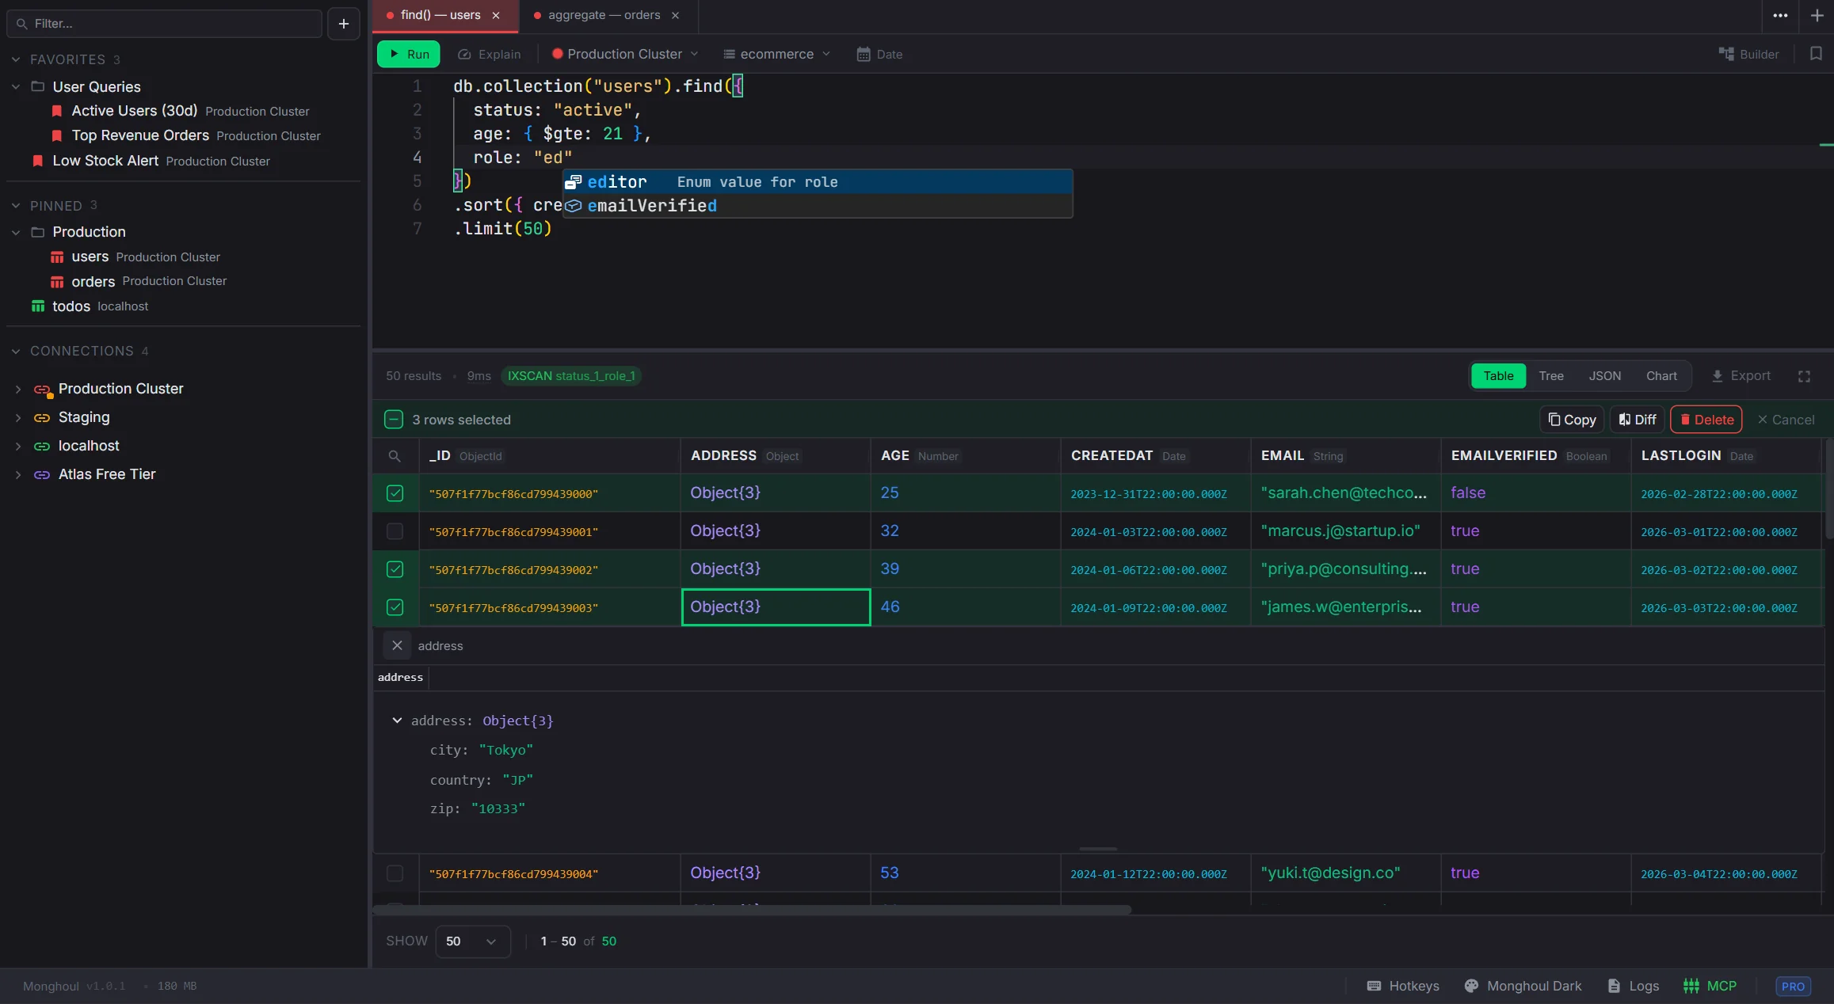The image size is (1834, 1004).
Task: Expand the Staging connection
Action: [x=17, y=417]
